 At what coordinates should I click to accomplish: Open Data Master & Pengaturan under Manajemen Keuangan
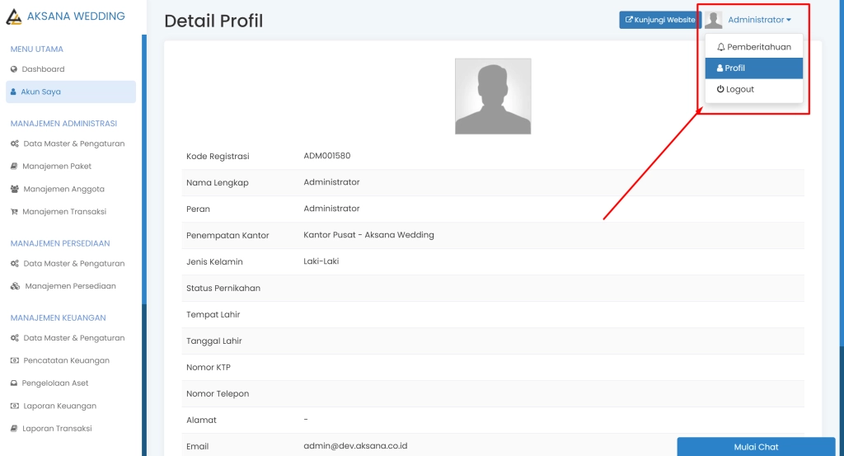[x=73, y=338]
